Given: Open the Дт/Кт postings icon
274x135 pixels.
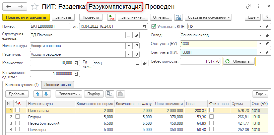Looking at the screenshot, I should pyautogui.click(x=111, y=17).
